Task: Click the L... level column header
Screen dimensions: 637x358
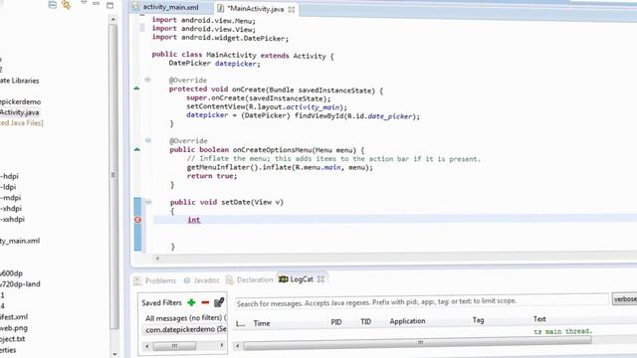Action: point(240,323)
